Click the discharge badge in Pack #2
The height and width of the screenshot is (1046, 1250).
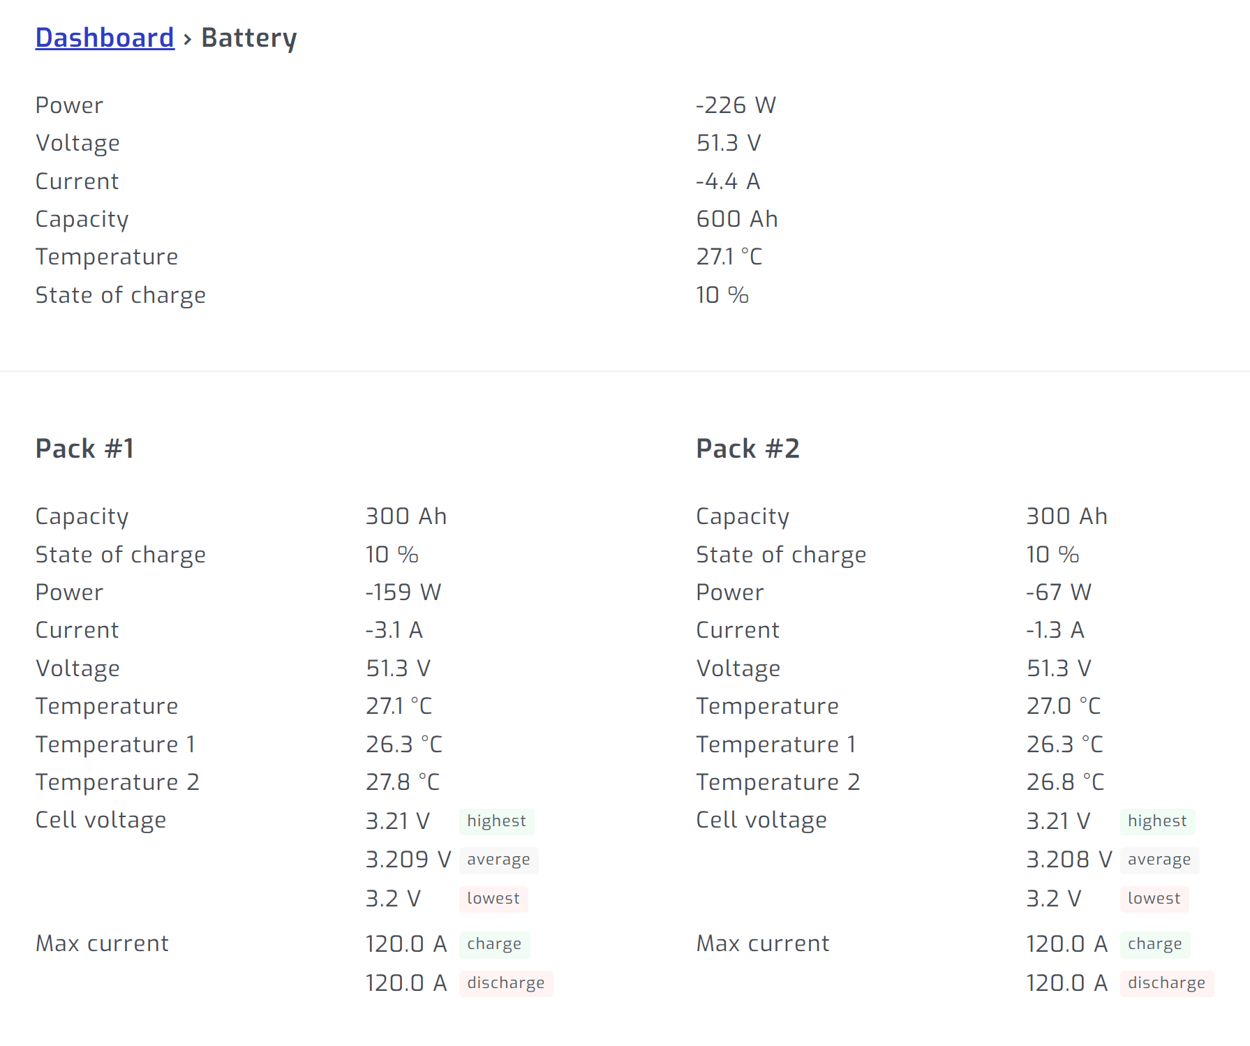[x=1166, y=983]
